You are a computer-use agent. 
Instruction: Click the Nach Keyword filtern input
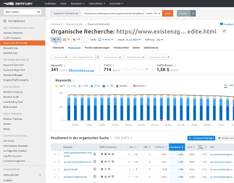(x=83, y=57)
